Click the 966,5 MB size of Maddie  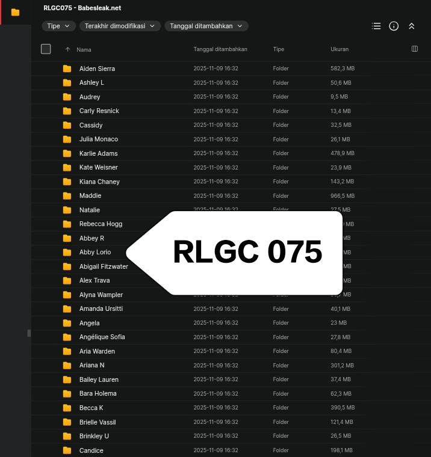click(343, 195)
